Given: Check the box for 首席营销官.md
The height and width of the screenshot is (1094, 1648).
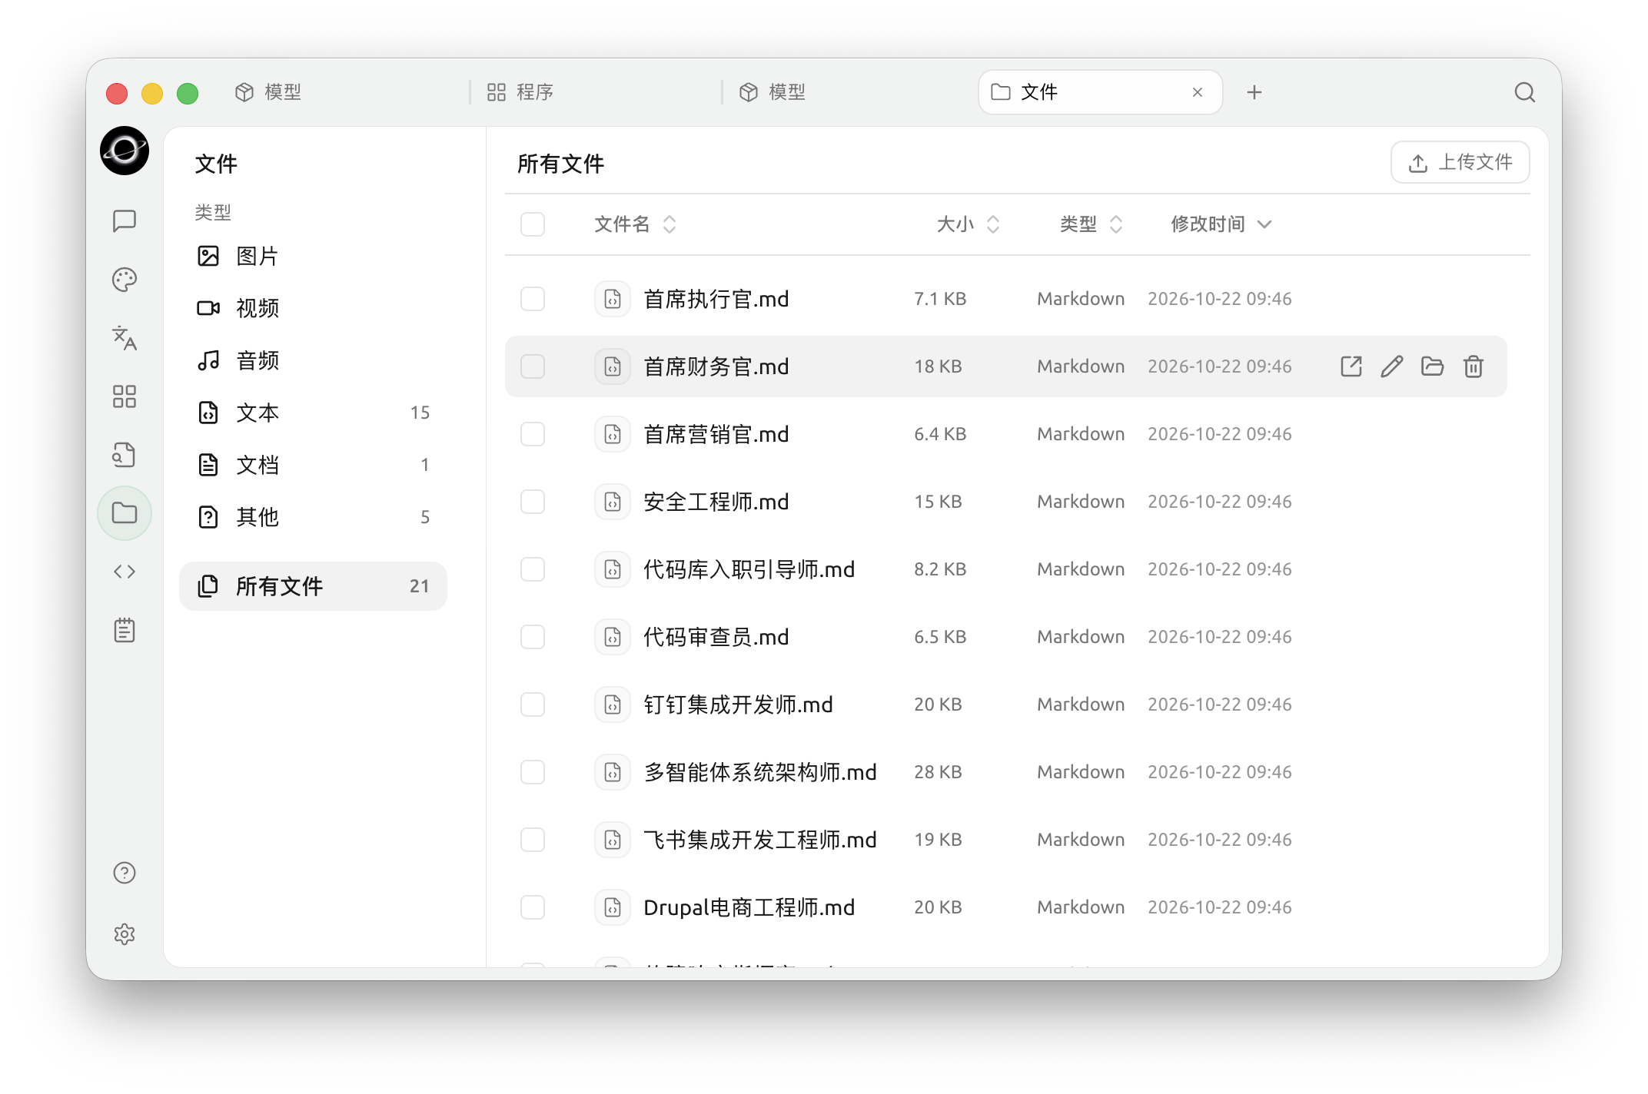Looking at the screenshot, I should (533, 434).
